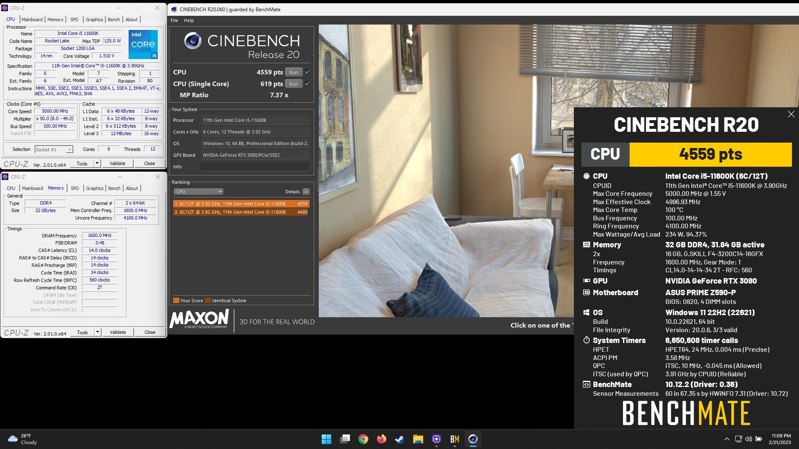Image resolution: width=799 pixels, height=449 pixels.
Task: Click the Memory icon in BenchMate panel
Action: pos(586,245)
